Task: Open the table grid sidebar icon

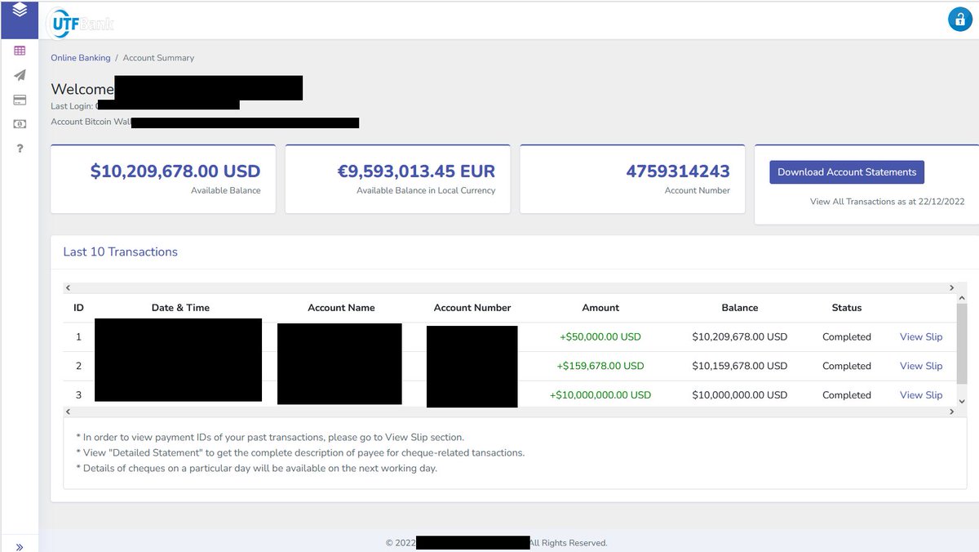Action: (20, 51)
